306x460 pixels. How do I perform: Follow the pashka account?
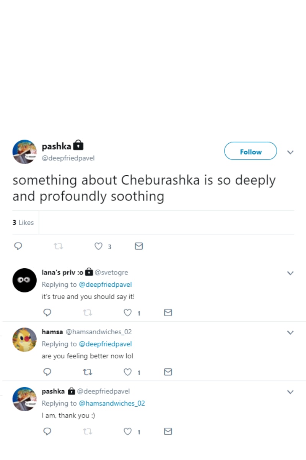click(251, 152)
